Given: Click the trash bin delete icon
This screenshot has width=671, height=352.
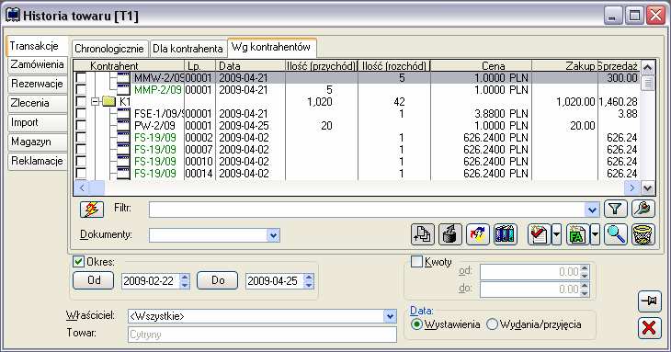Looking at the screenshot, I should (x=643, y=234).
